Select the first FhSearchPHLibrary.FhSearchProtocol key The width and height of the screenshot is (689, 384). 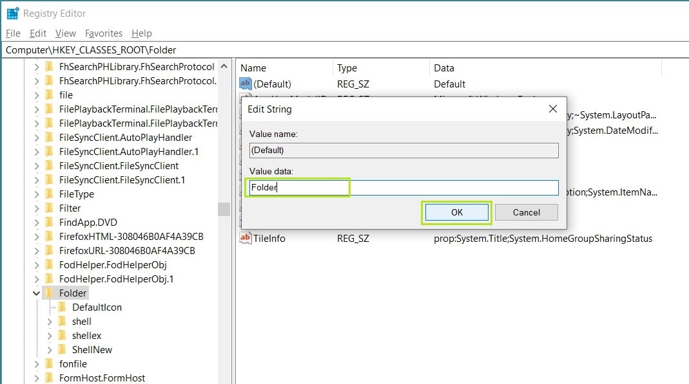pyautogui.click(x=137, y=67)
